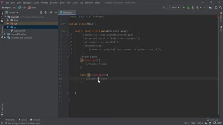Open the Run tool window button
This screenshot has height=125, width=223.
[x=23, y=120]
